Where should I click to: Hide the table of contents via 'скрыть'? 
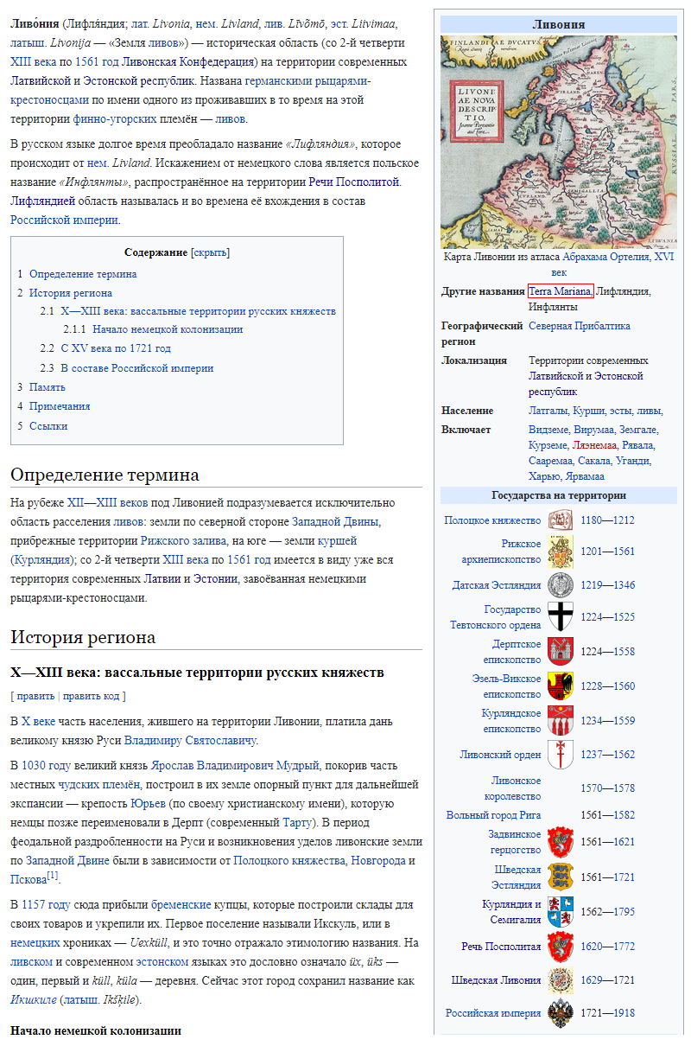(210, 252)
